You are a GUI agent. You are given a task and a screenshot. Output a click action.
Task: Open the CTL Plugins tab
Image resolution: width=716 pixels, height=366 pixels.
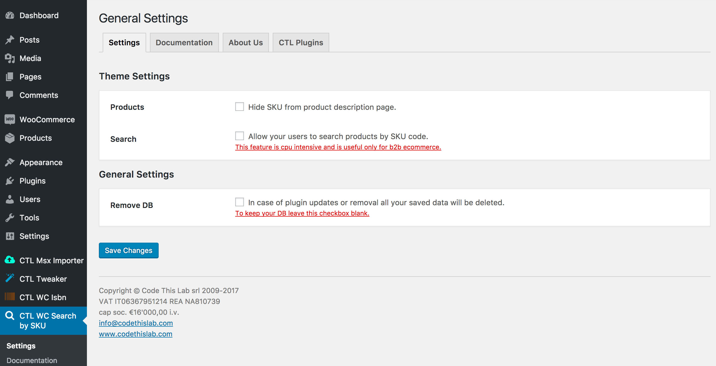tap(301, 43)
